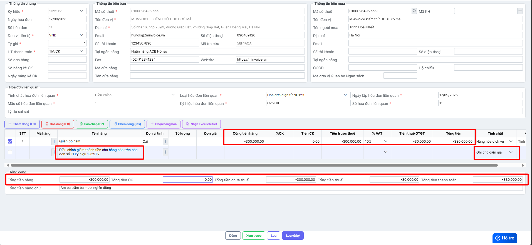The height and width of the screenshot is (245, 532).
Task: Click the Xem trước preview button
Action: click(x=254, y=236)
